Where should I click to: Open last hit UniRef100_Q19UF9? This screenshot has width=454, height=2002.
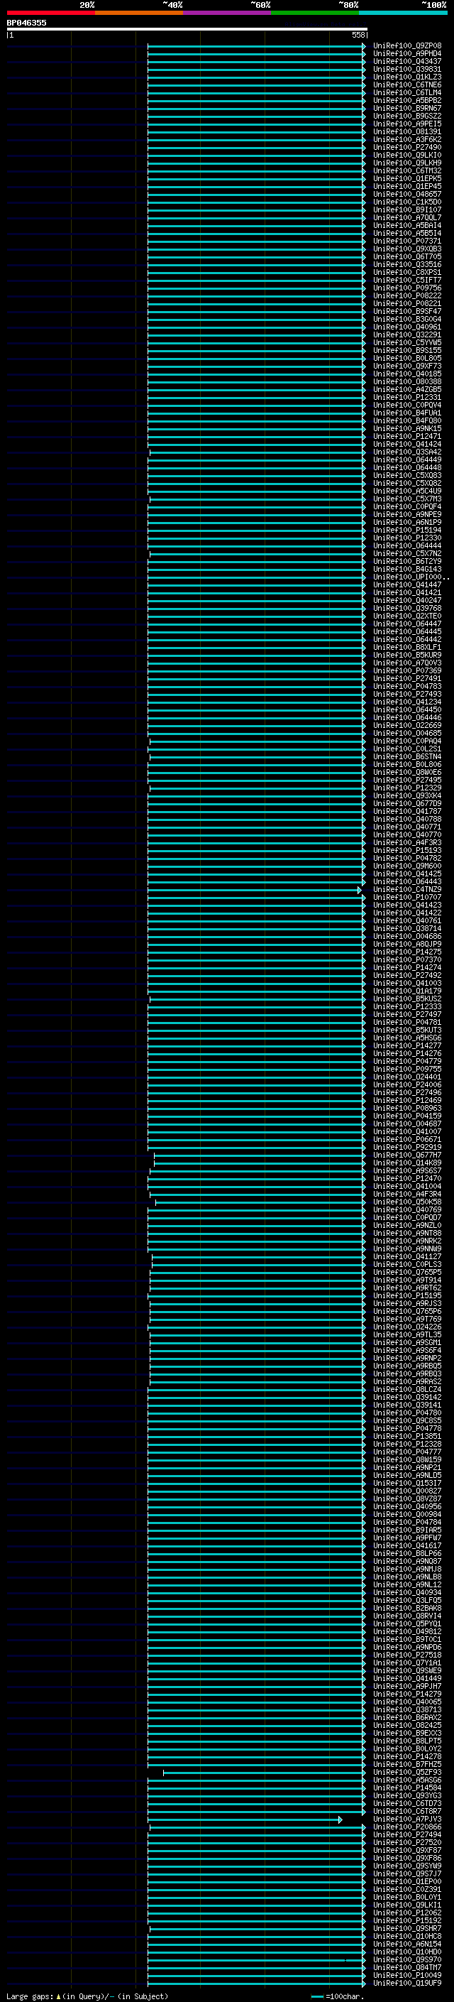coord(406,1984)
